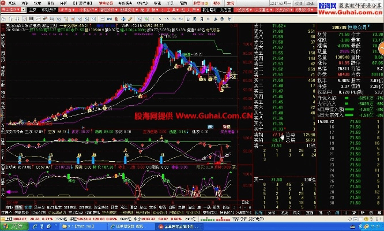Click the blue four-way move arrows icon

123,19
